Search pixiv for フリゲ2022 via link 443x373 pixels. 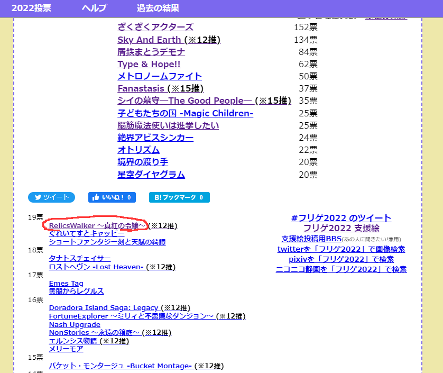point(341,259)
